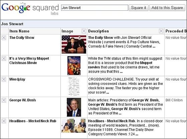Open the Muppet movie poster thumbnail

[74, 65]
